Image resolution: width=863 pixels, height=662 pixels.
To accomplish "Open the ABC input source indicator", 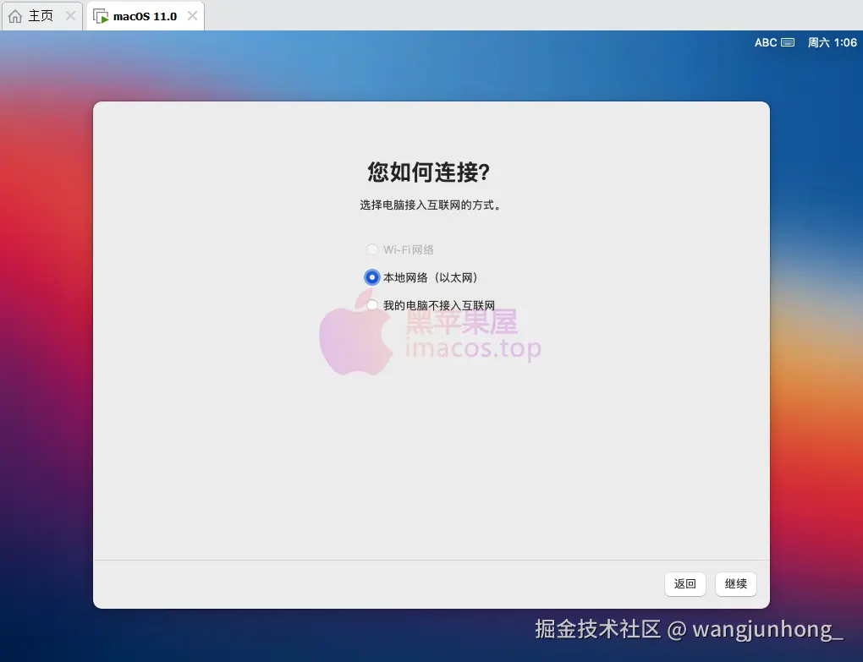I will coord(765,42).
